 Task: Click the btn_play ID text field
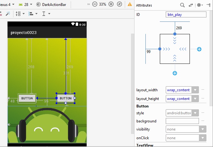coord(186,15)
